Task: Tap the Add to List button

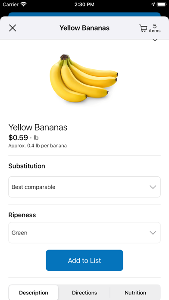Action: point(84,260)
